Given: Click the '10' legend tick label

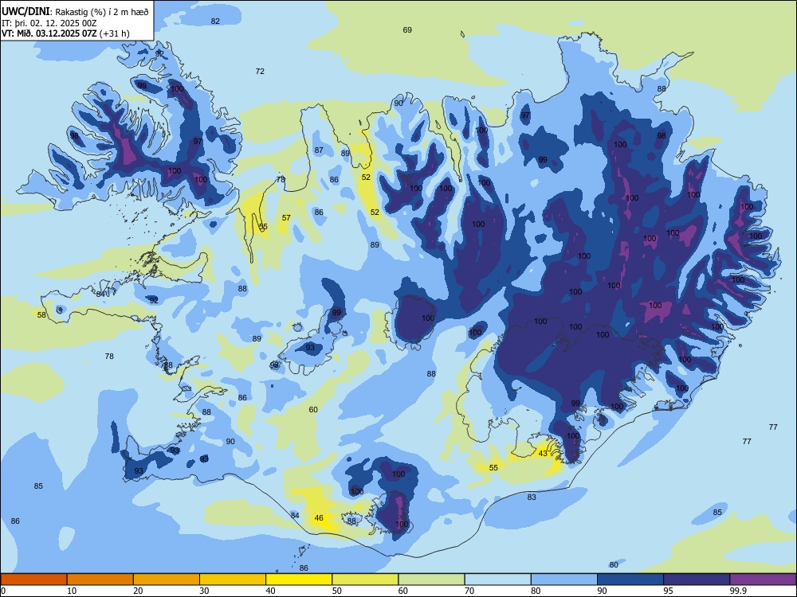Looking at the screenshot, I should coord(72,591).
